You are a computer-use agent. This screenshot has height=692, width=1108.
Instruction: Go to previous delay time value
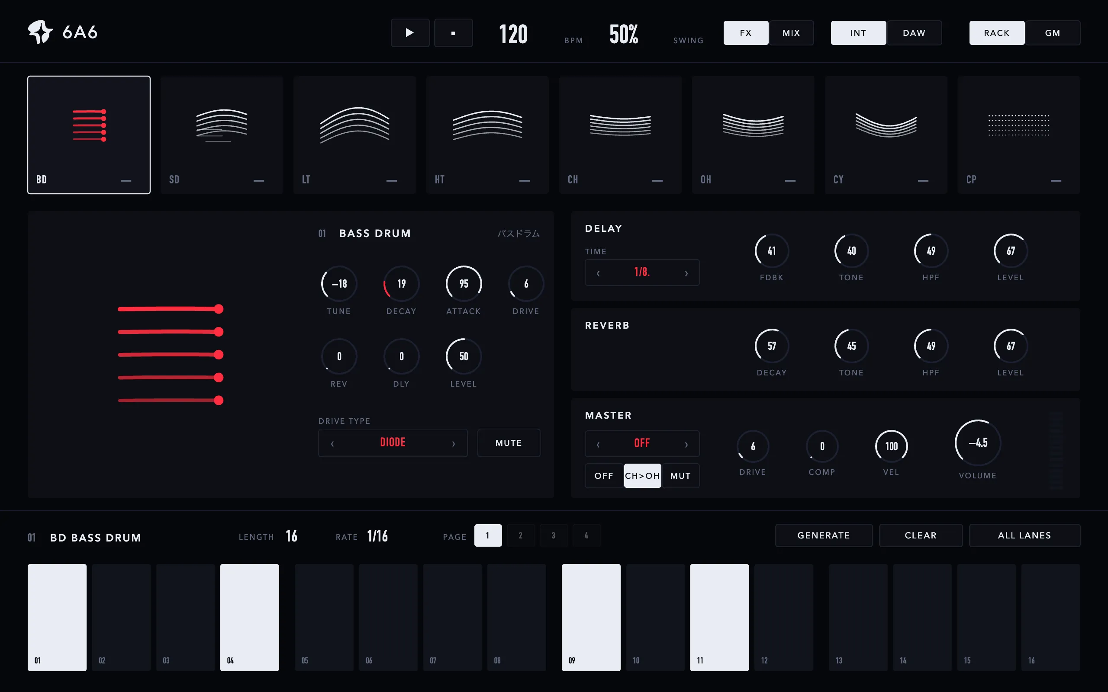598,273
